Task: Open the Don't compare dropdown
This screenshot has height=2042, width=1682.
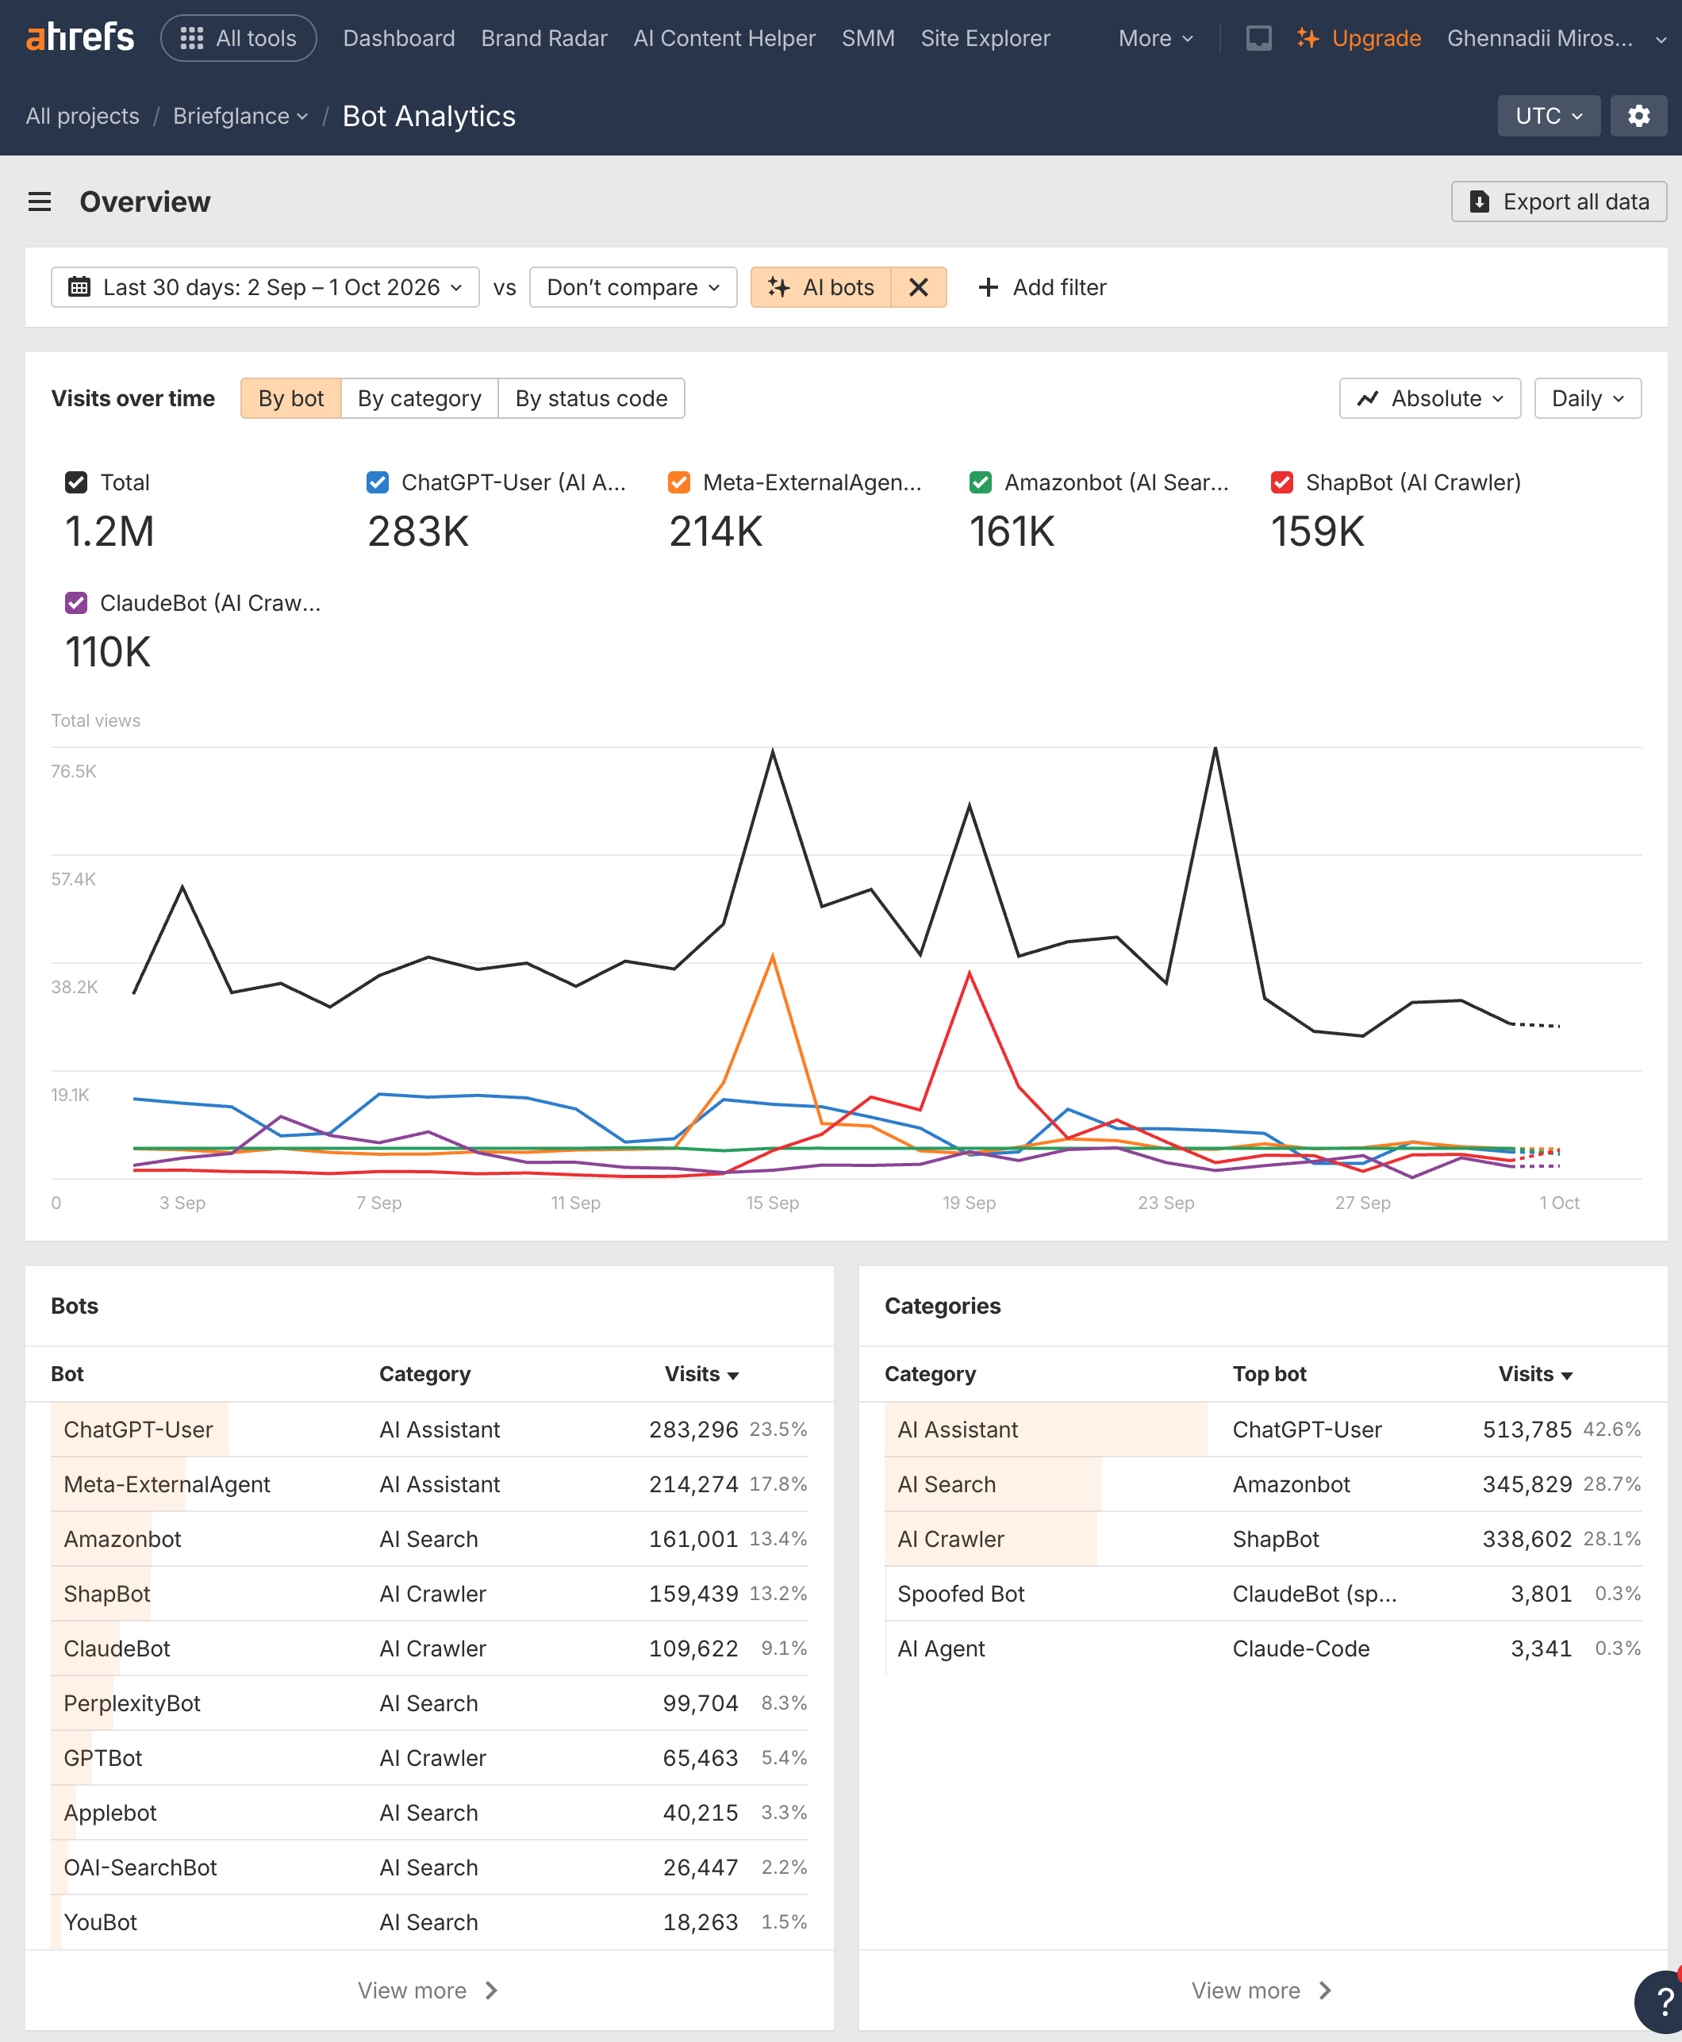Action: pyautogui.click(x=632, y=286)
